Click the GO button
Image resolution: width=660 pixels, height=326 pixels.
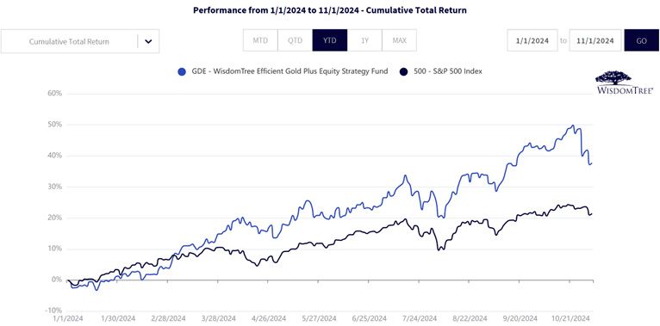click(x=642, y=40)
